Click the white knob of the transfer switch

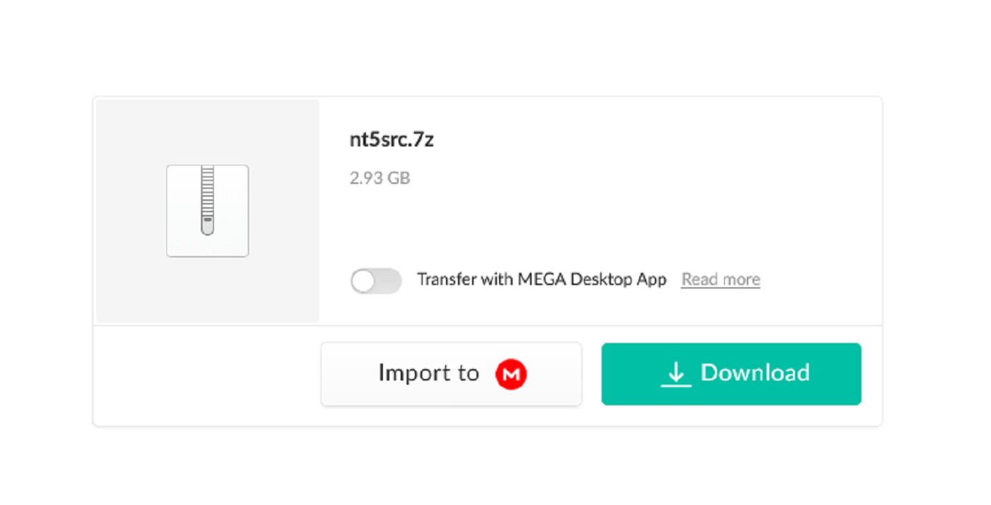363,281
